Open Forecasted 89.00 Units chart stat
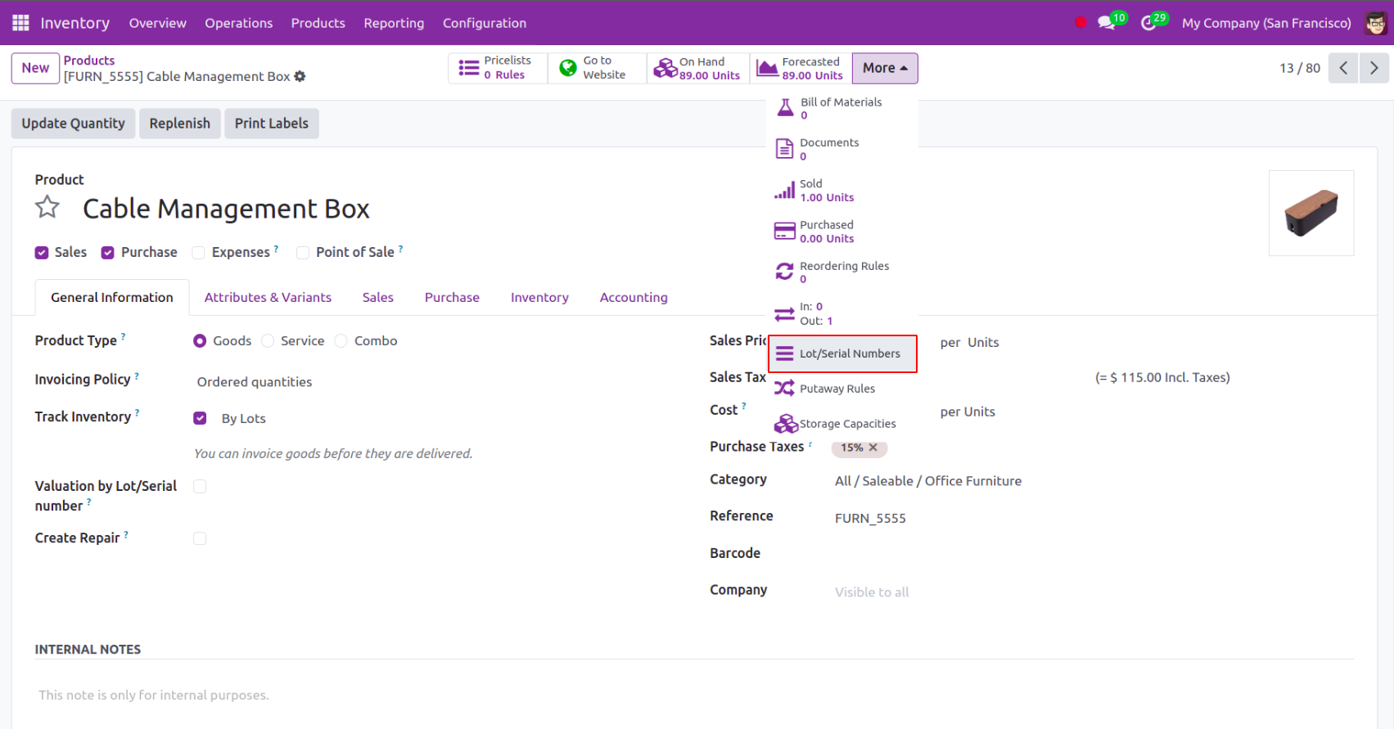This screenshot has height=729, width=1394. 801,68
